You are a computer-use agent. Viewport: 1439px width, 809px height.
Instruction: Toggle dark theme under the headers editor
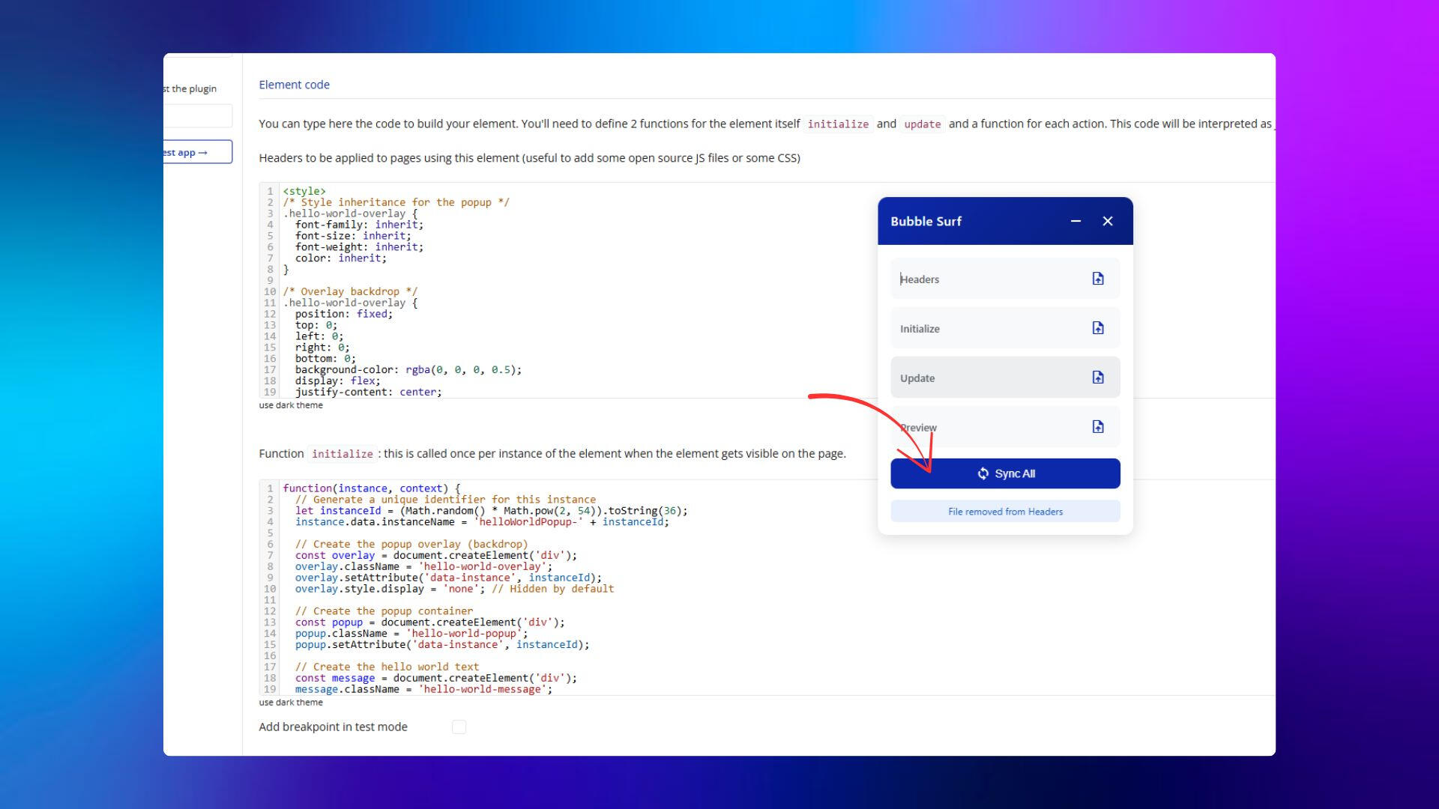click(x=291, y=405)
